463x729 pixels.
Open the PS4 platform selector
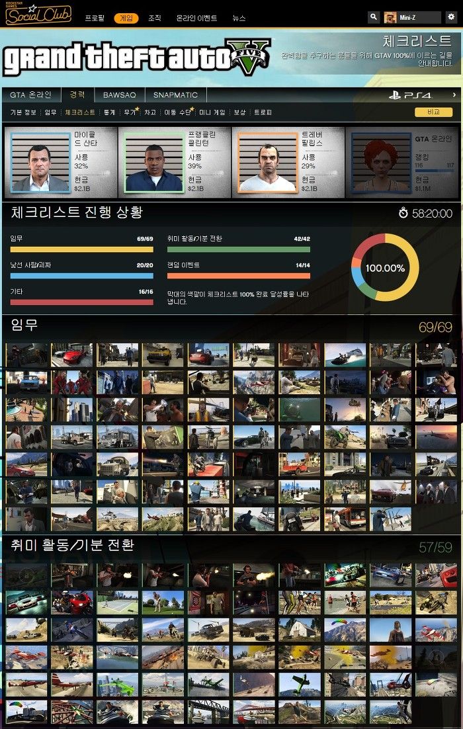(x=411, y=95)
